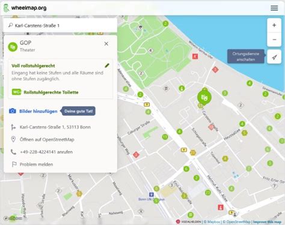Click the Bonn UN Campus train station icon
Image resolution: width=285 pixels, height=225 pixels.
(x=152, y=194)
